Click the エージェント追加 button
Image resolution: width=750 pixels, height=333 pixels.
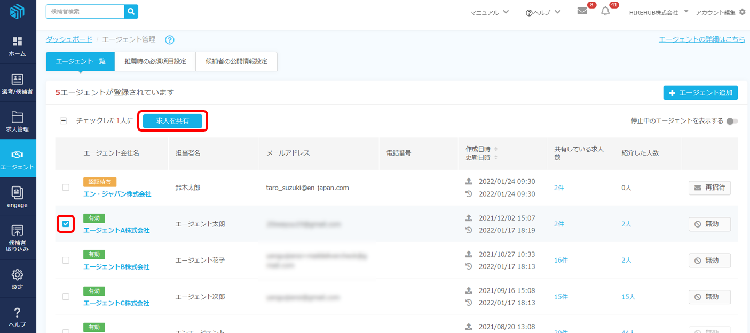[700, 93]
